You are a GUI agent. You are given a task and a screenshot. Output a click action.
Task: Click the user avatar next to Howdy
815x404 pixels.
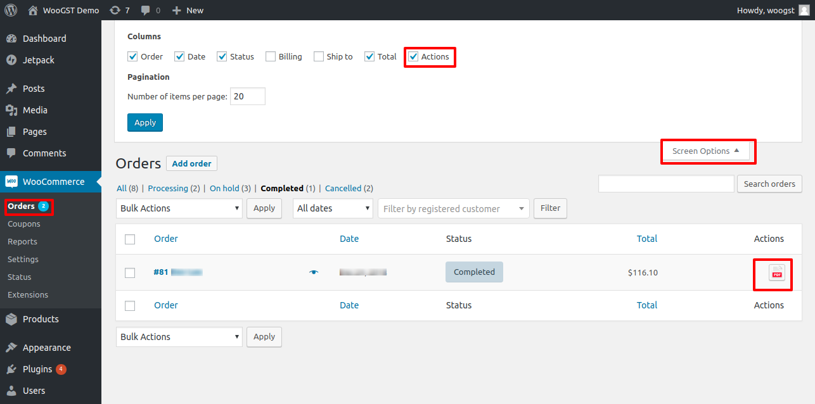click(x=804, y=10)
